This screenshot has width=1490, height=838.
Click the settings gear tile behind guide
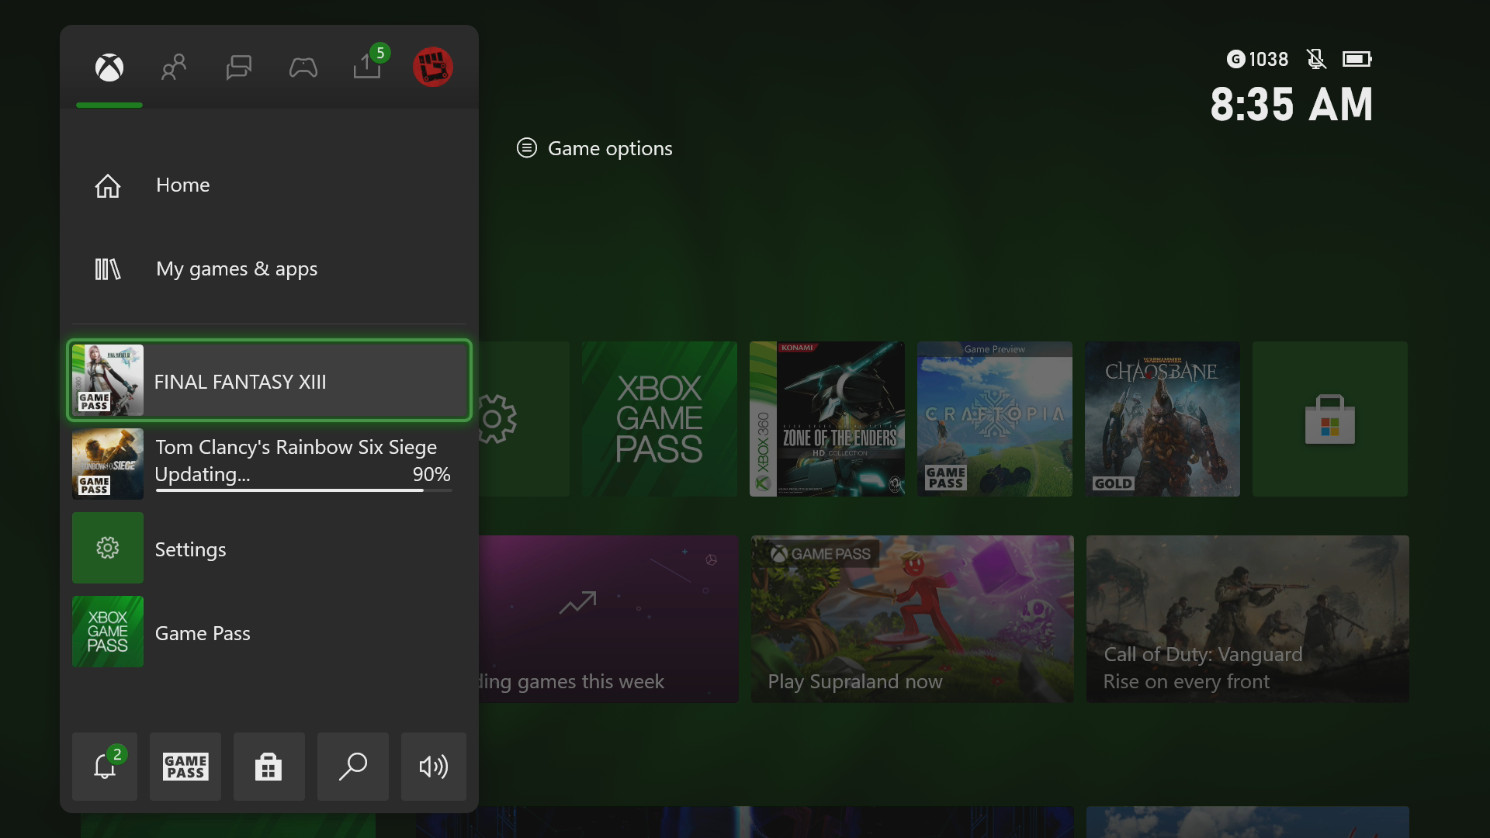pyautogui.click(x=524, y=419)
